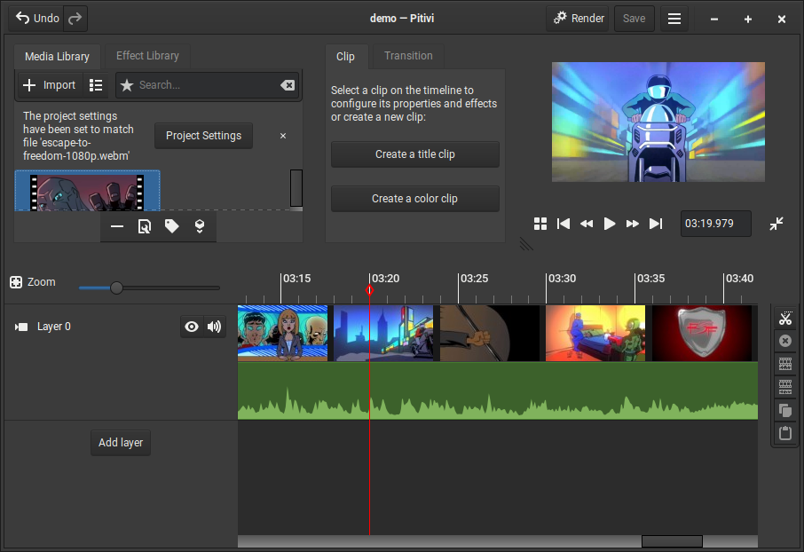This screenshot has height=552, width=804.
Task: Switch to the Media Library tab
Action: [57, 57]
